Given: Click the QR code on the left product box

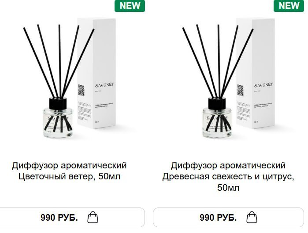Looking at the screenshot, I should 82,90.
